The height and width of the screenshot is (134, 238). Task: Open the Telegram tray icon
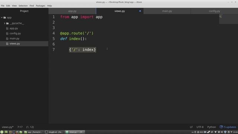[215, 132]
